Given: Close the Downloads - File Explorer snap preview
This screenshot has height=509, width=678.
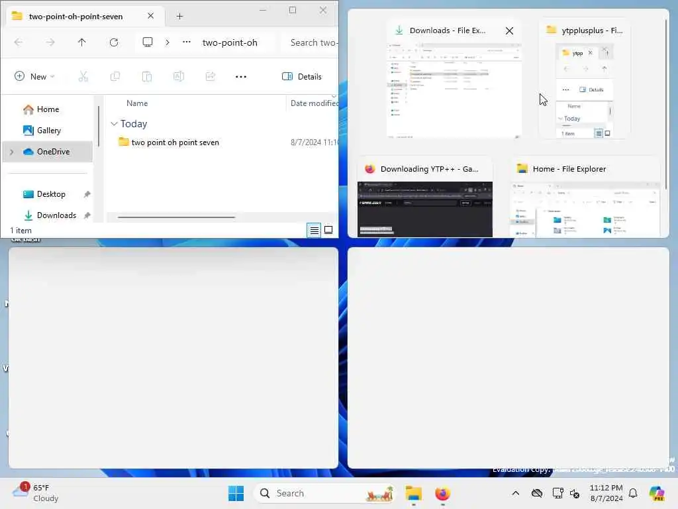Looking at the screenshot, I should [509, 30].
